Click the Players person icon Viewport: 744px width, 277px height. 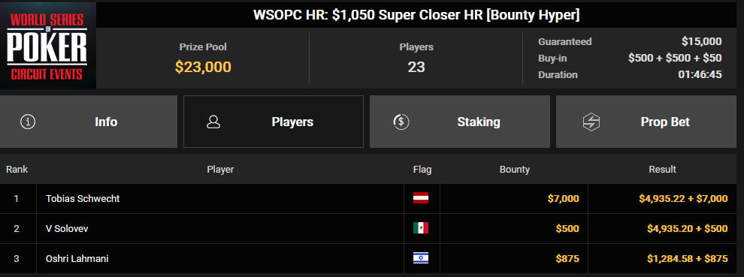coord(213,122)
